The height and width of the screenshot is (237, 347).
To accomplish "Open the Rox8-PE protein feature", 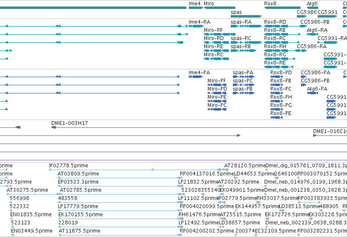I will click(x=276, y=118).
